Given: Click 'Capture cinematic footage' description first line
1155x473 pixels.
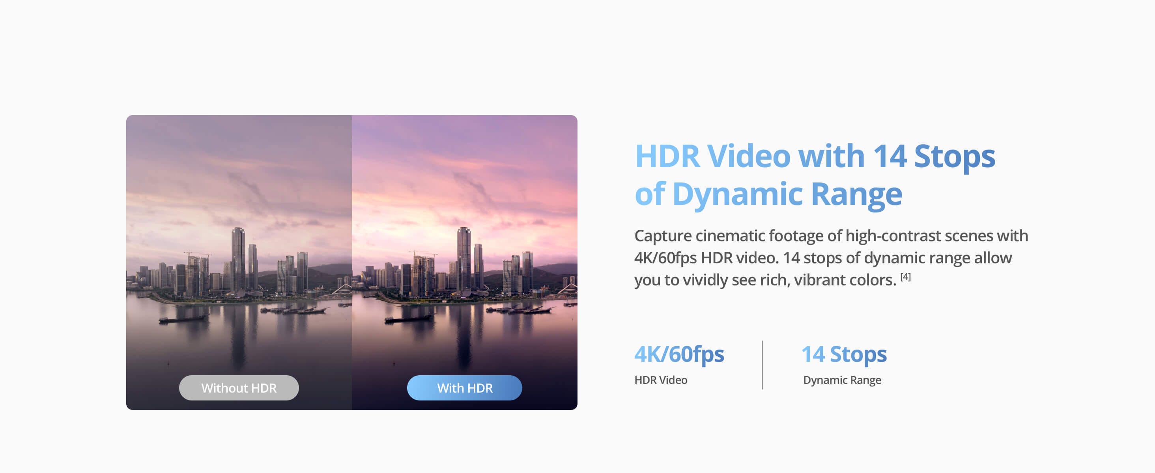Looking at the screenshot, I should click(830, 236).
